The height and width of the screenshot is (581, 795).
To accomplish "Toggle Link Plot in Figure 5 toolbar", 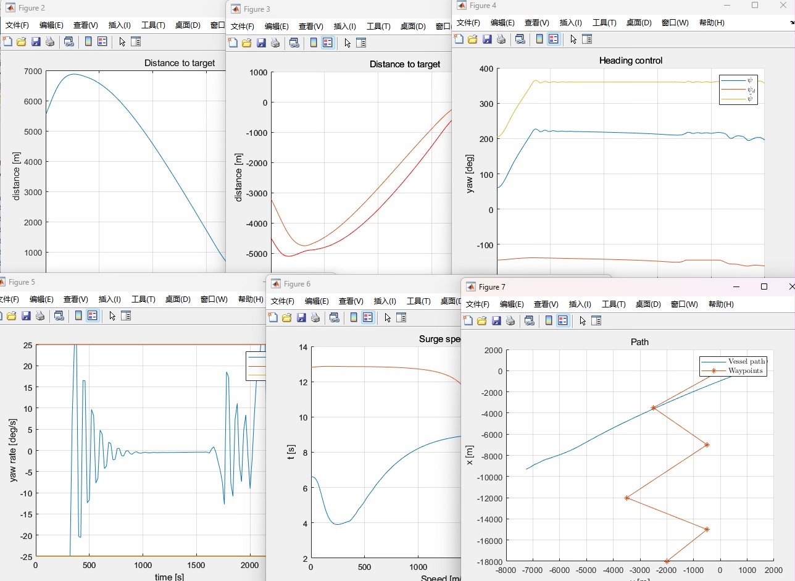I will click(x=59, y=316).
